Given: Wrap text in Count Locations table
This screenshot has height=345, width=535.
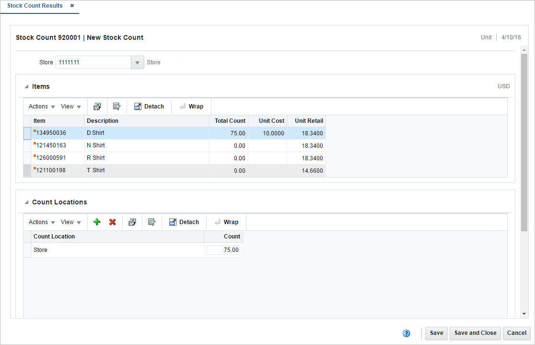Looking at the screenshot, I should pos(226,222).
